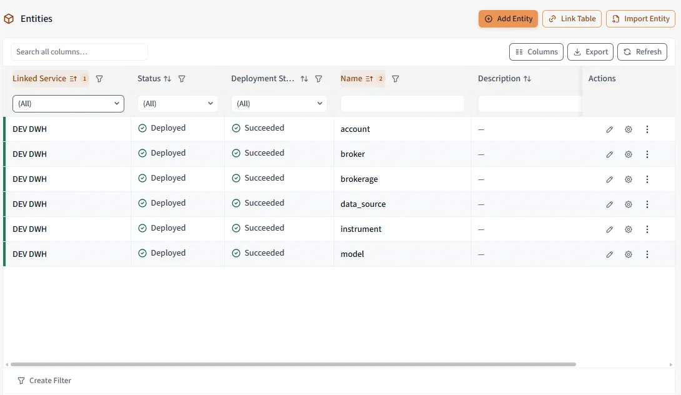Open settings gear for data_source row

[x=628, y=204]
